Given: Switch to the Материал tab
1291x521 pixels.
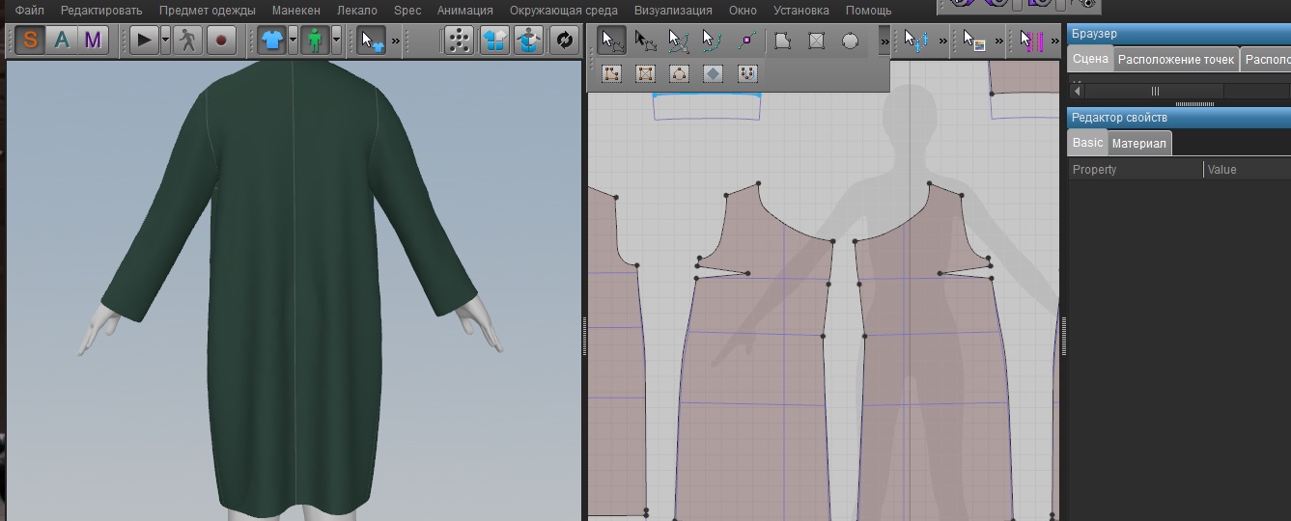Looking at the screenshot, I should click(x=1139, y=144).
